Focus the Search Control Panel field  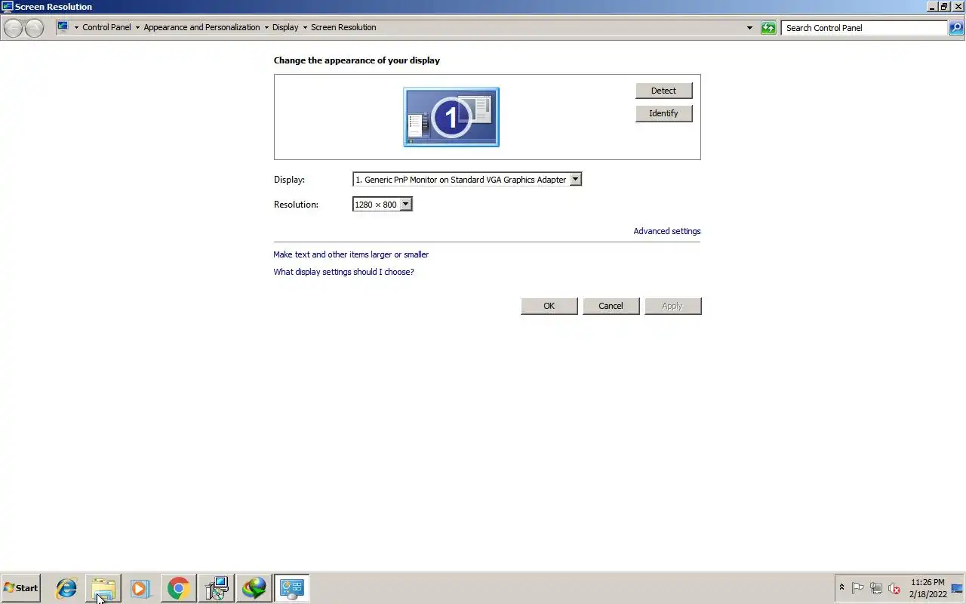(x=865, y=28)
